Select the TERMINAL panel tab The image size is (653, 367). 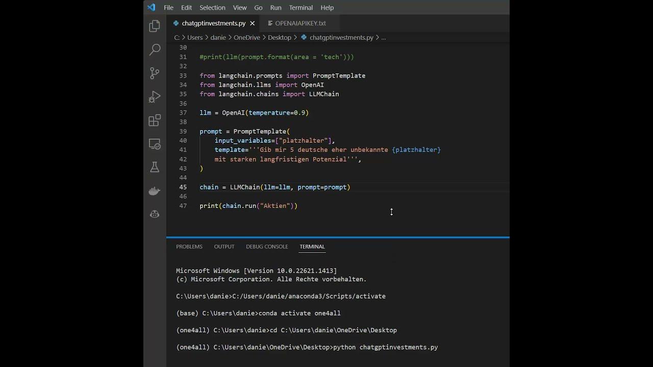point(312,247)
